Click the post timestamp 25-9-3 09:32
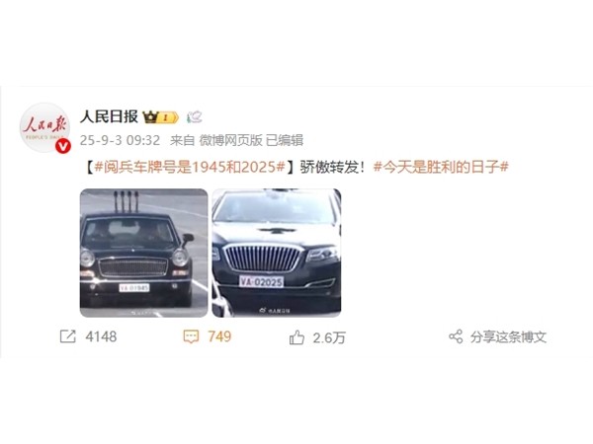Screen dimensions: 593x444 pos(120,140)
